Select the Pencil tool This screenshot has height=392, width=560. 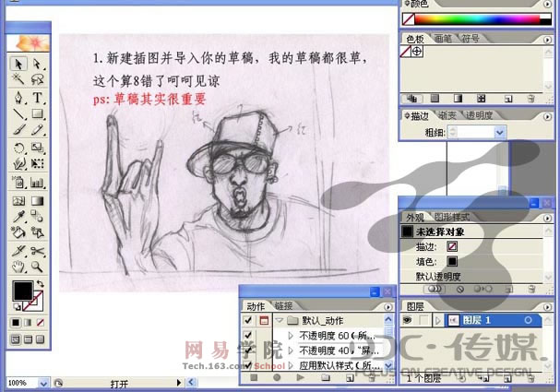(37, 130)
